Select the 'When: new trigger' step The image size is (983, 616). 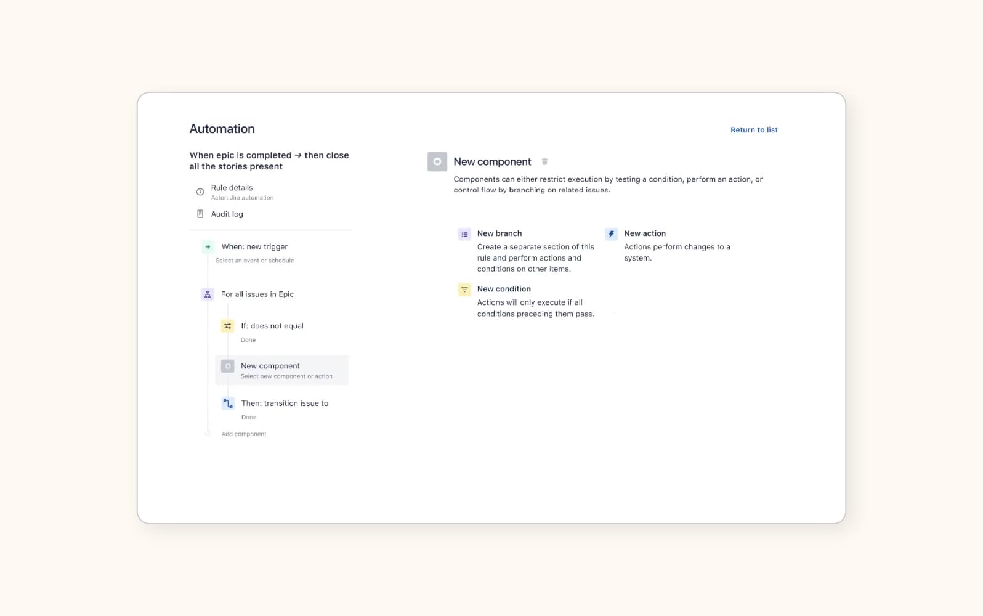254,247
